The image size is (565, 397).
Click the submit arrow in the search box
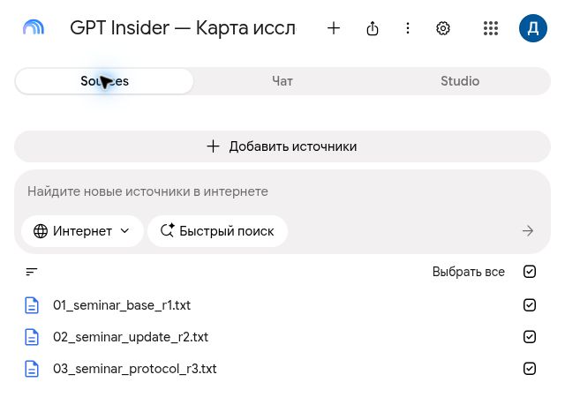(528, 231)
